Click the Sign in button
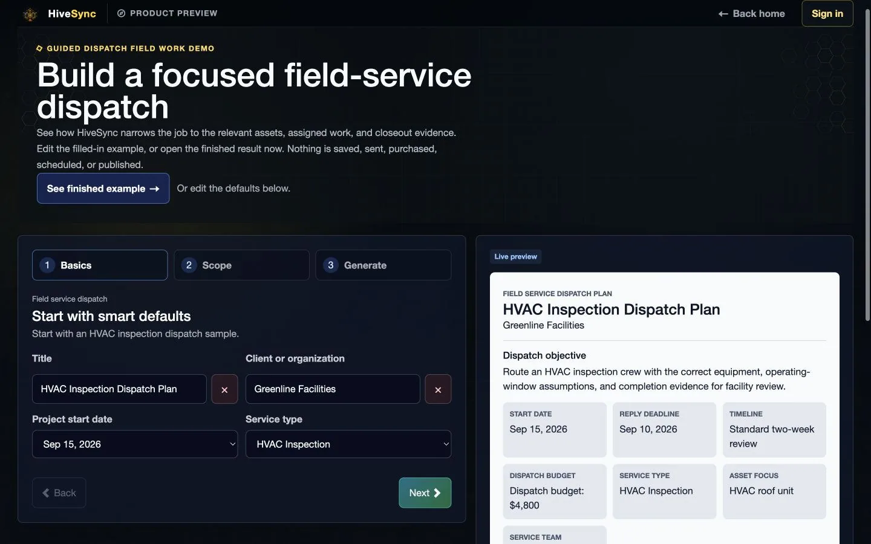 (827, 13)
